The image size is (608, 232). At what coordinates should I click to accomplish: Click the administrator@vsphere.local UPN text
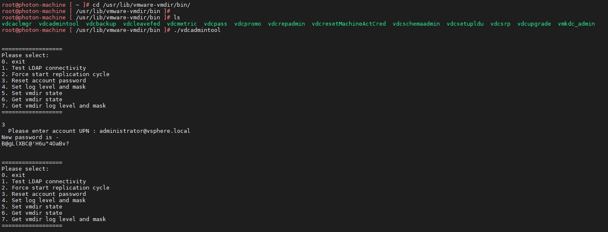(145, 131)
